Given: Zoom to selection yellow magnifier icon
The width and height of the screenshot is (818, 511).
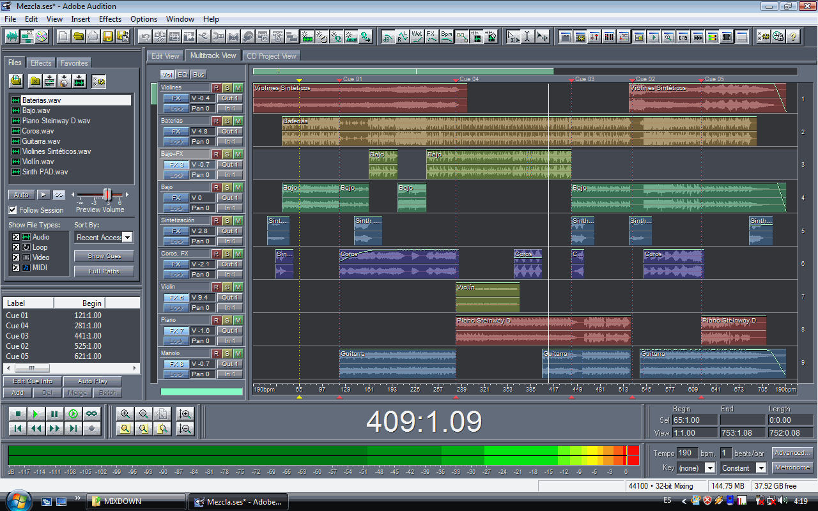Looking at the screenshot, I should (x=125, y=429).
